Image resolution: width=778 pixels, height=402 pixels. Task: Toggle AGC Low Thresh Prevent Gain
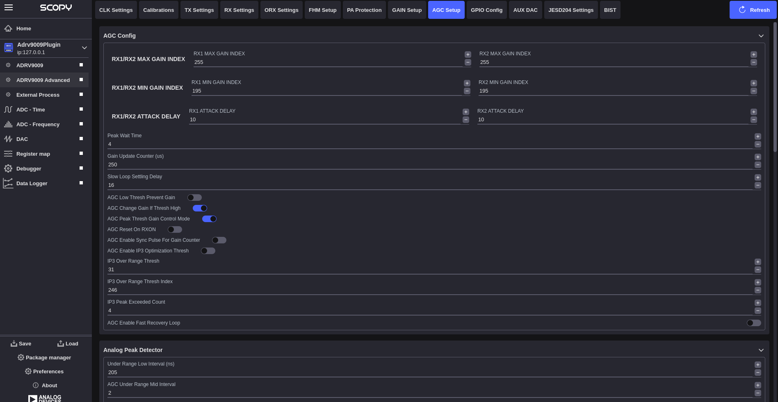point(194,198)
